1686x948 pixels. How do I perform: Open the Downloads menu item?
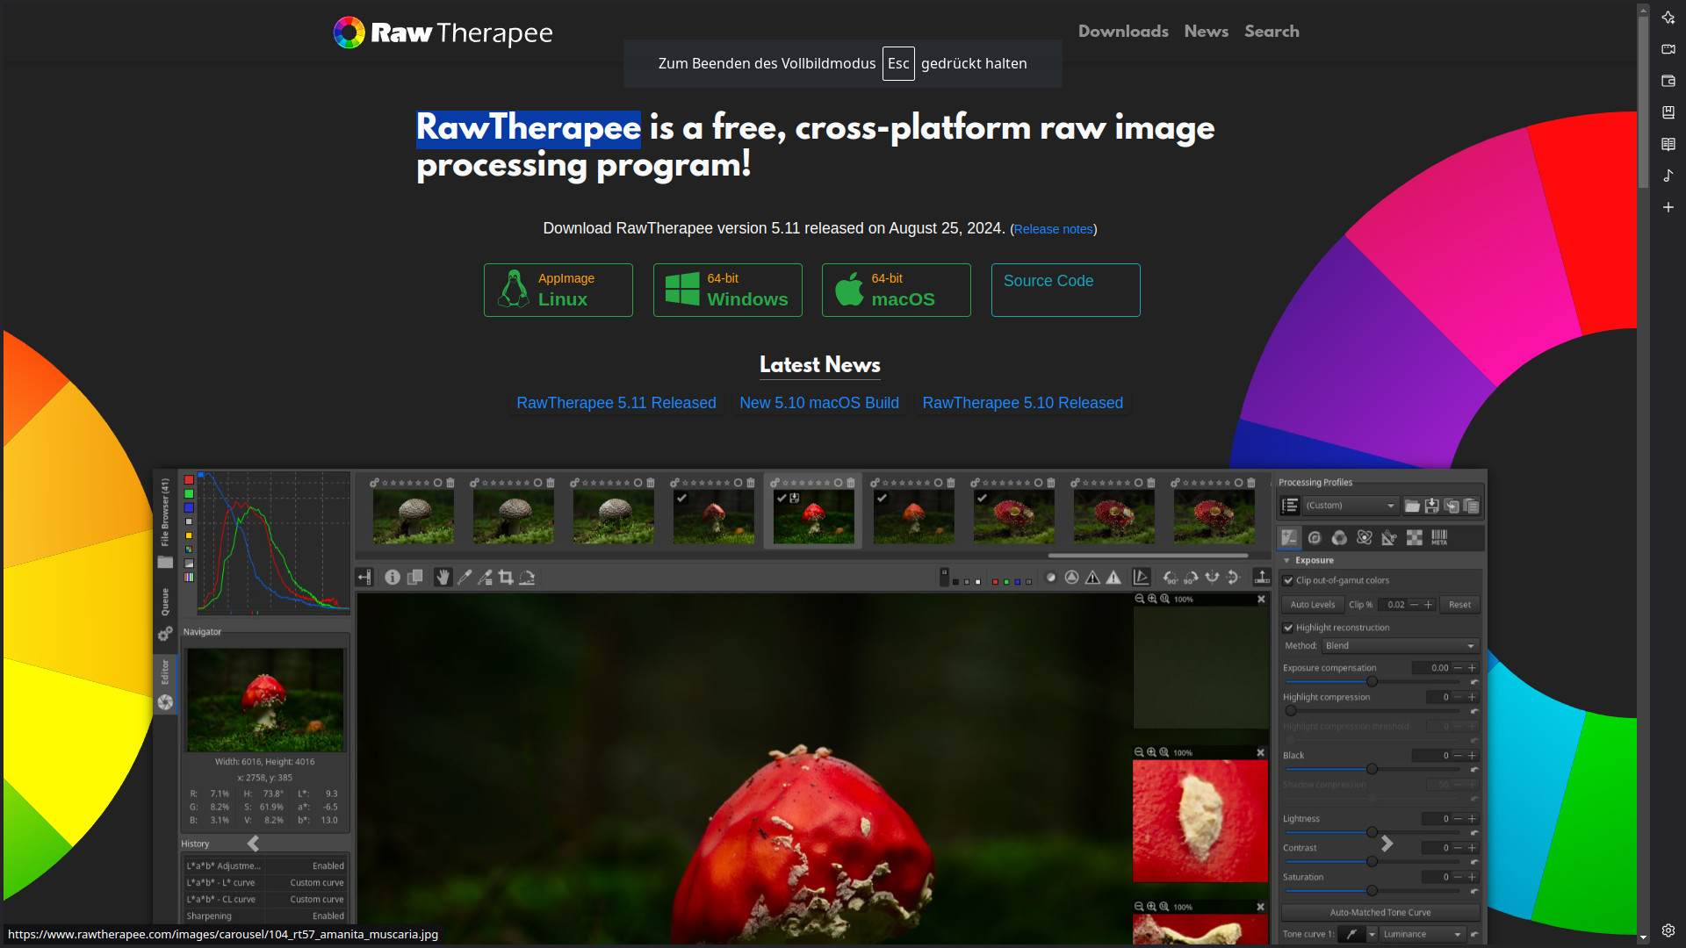click(x=1123, y=32)
